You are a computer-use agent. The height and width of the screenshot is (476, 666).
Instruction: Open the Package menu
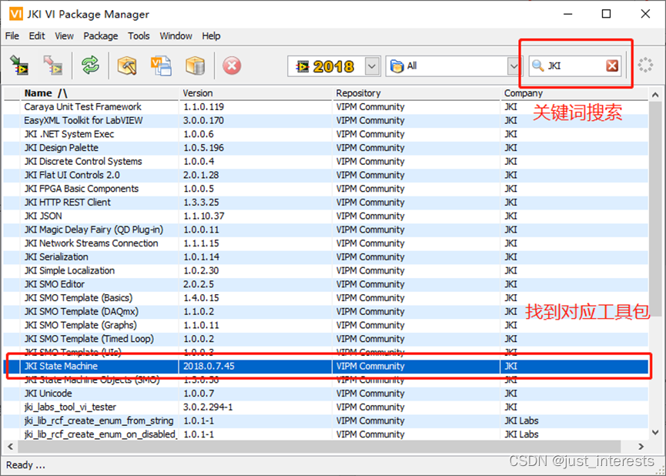pyautogui.click(x=101, y=36)
